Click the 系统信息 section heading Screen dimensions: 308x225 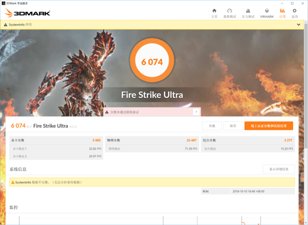[18, 169]
